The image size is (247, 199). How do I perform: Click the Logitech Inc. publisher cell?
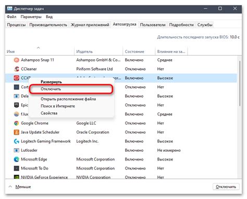pos(88,141)
